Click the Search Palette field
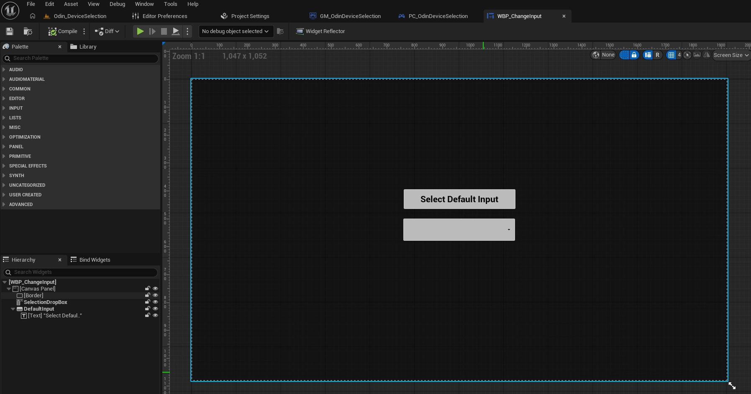Image resolution: width=751 pixels, height=394 pixels. click(x=80, y=58)
